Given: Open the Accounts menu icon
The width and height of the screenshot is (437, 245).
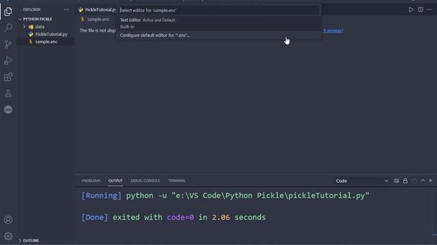Looking at the screenshot, I should click(x=8, y=220).
